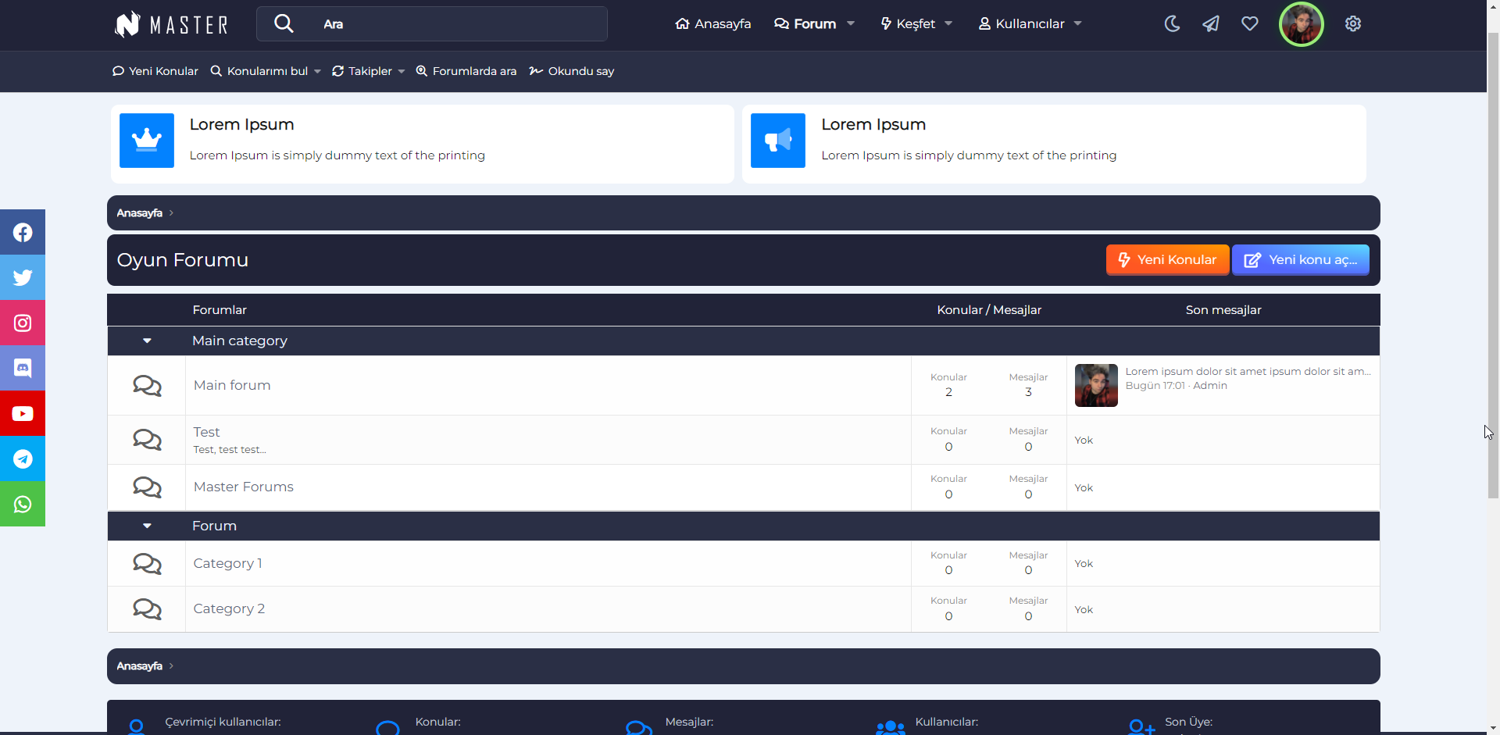Open the YouTube social link

(x=23, y=413)
